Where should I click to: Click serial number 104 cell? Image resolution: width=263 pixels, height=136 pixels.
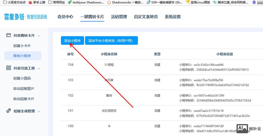tap(70, 65)
